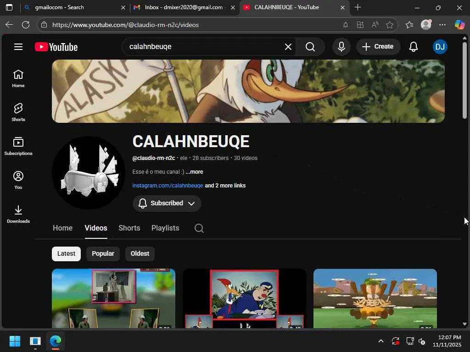This screenshot has width=470, height=352.
Task: Click the channel banner image
Action: (x=248, y=91)
